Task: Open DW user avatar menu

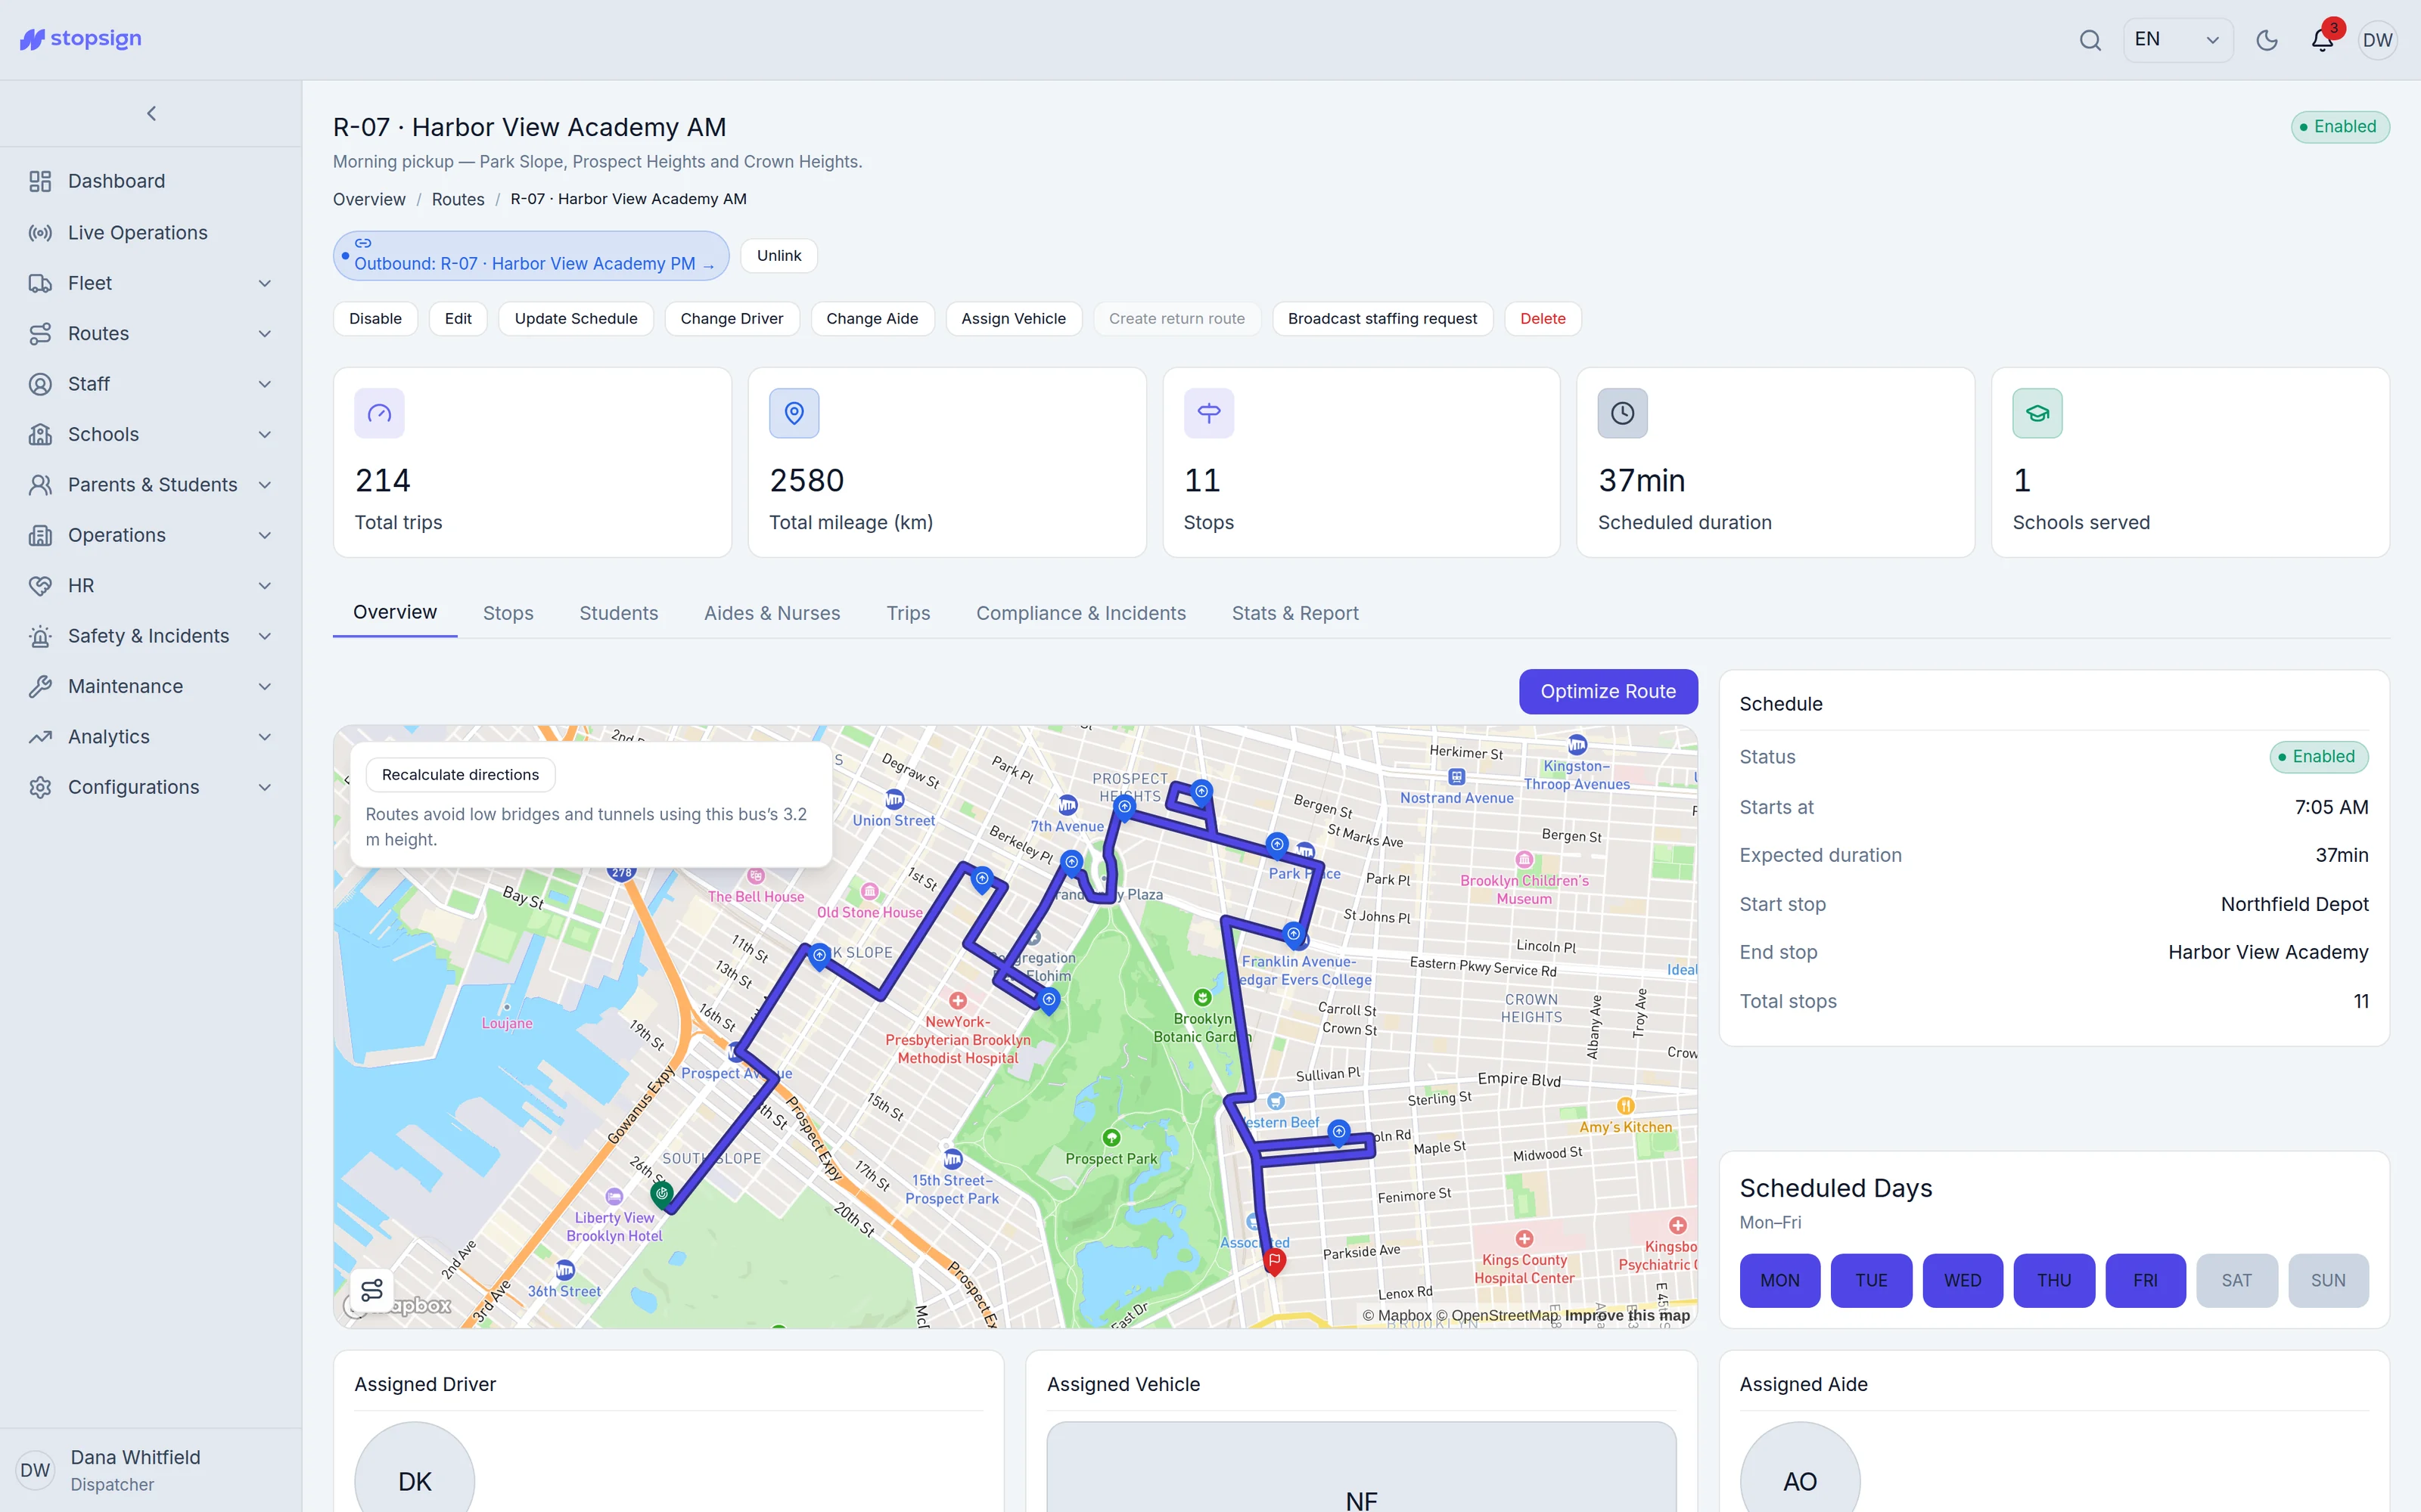Action: click(2377, 40)
